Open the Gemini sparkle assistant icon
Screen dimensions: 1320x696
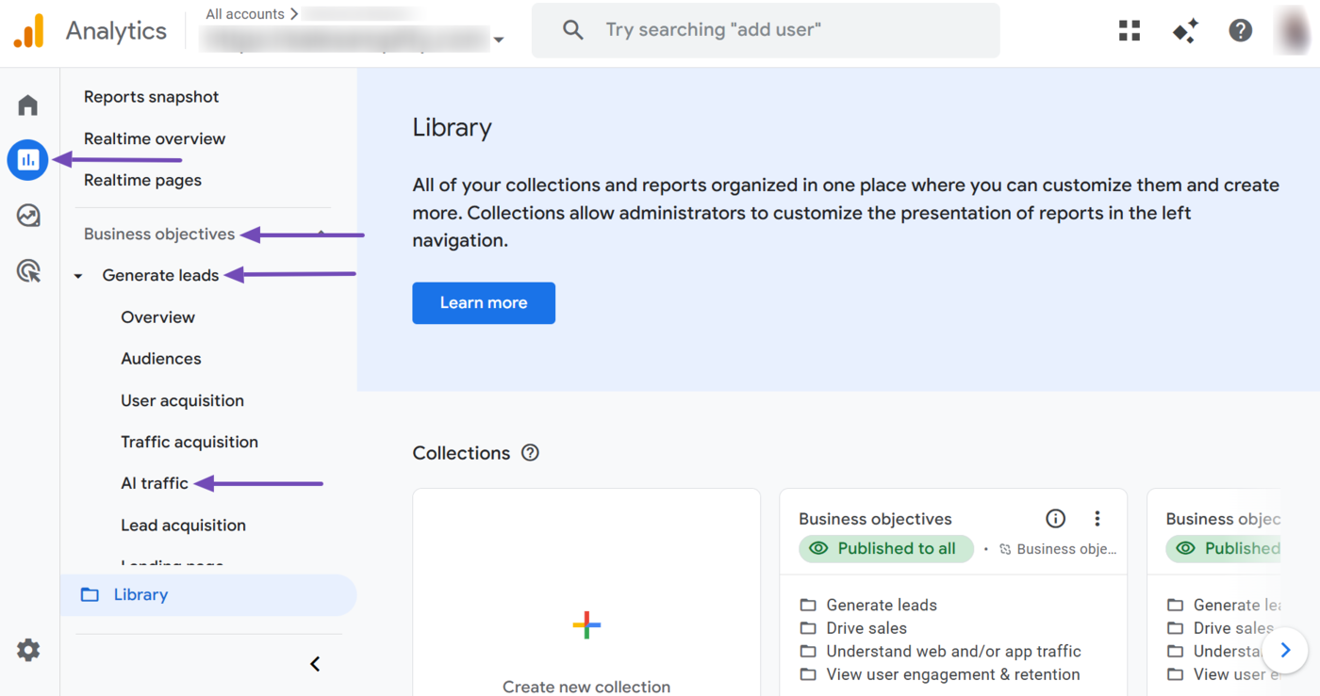point(1184,30)
